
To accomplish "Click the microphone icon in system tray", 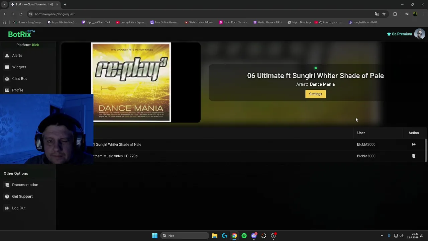I will tap(389, 236).
